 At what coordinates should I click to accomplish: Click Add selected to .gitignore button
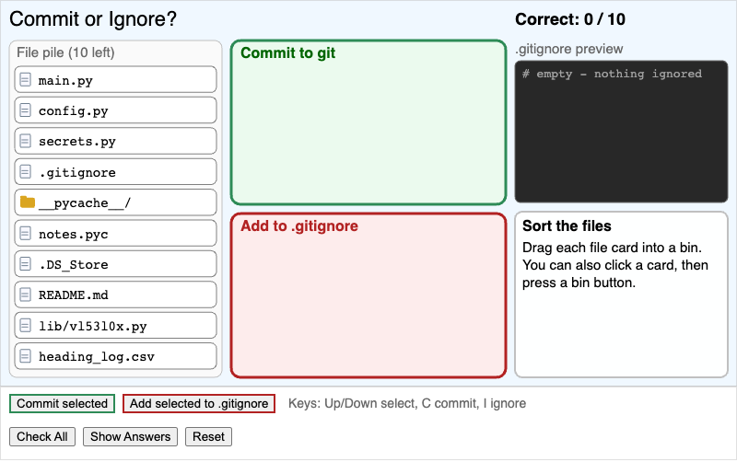pyautogui.click(x=199, y=404)
